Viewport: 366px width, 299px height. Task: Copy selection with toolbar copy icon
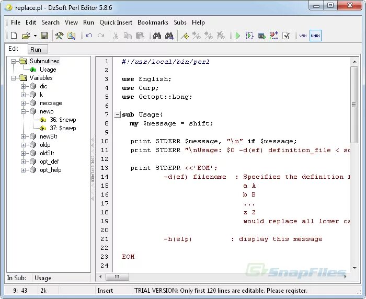pyautogui.click(x=128, y=36)
